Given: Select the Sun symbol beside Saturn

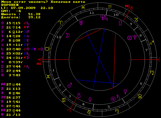Looking at the screenshot, I should click(113, 99).
